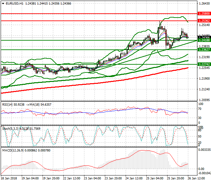The image size is (211, 182).
Task: Click the MACD scale value 0.003335
Action: 205,150
